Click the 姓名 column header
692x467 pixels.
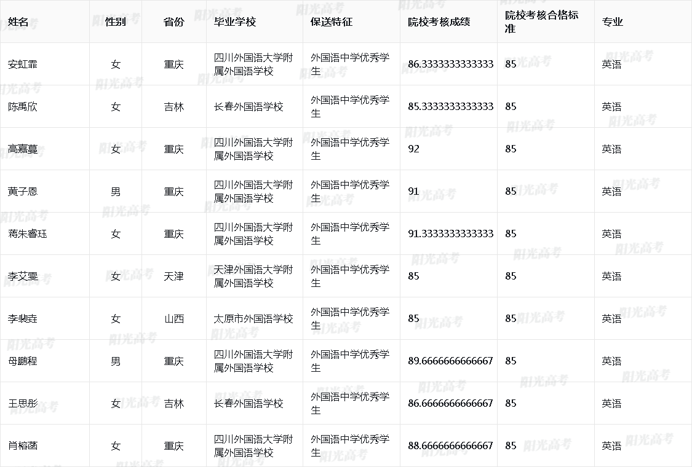18,22
